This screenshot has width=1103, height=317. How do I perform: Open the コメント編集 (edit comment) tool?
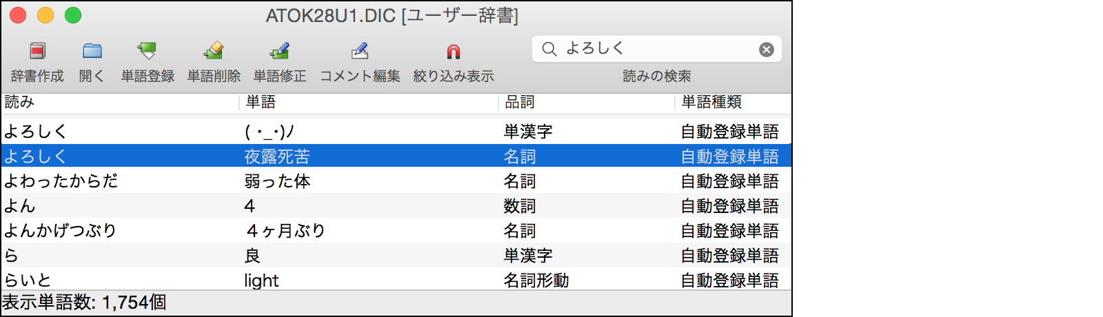coord(359,51)
